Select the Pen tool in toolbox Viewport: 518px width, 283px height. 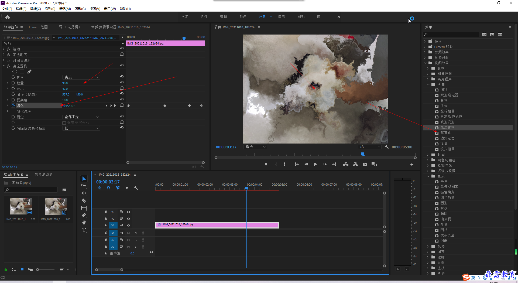pos(84,215)
